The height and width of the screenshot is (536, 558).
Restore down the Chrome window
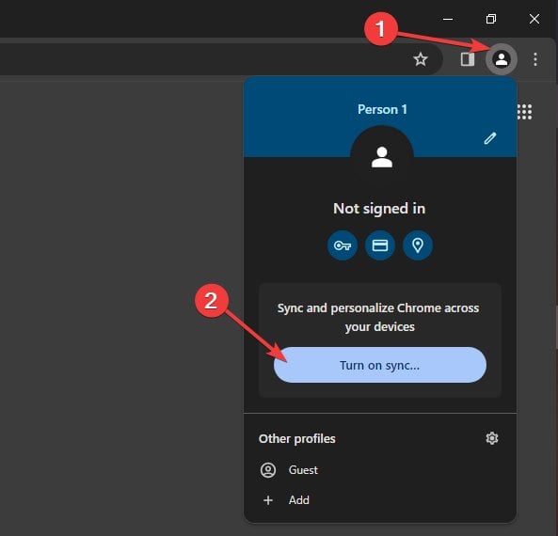pos(491,19)
